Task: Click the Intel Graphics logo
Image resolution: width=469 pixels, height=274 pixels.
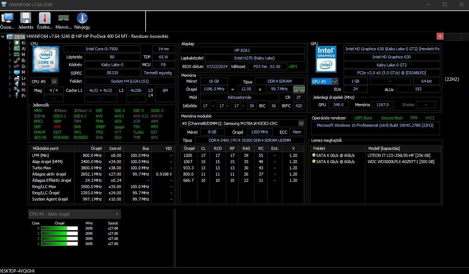Action: (x=326, y=59)
